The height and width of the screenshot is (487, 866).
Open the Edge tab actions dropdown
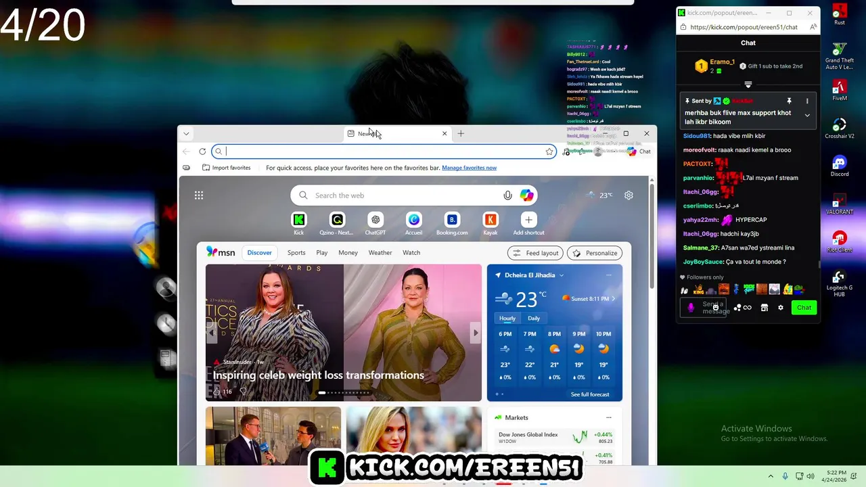tap(186, 133)
